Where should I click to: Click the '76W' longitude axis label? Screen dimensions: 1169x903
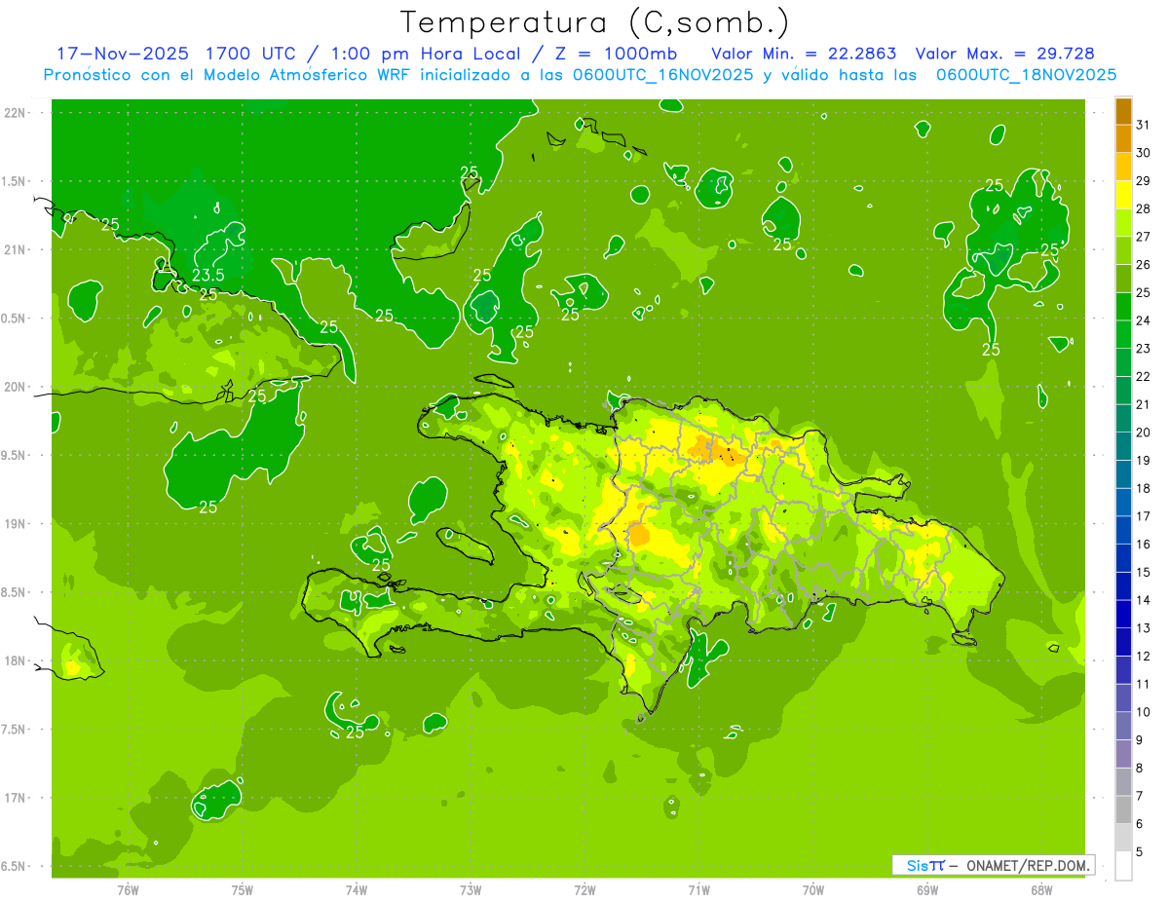(129, 889)
